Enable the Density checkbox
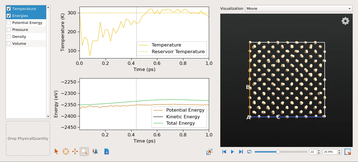 coord(9,36)
